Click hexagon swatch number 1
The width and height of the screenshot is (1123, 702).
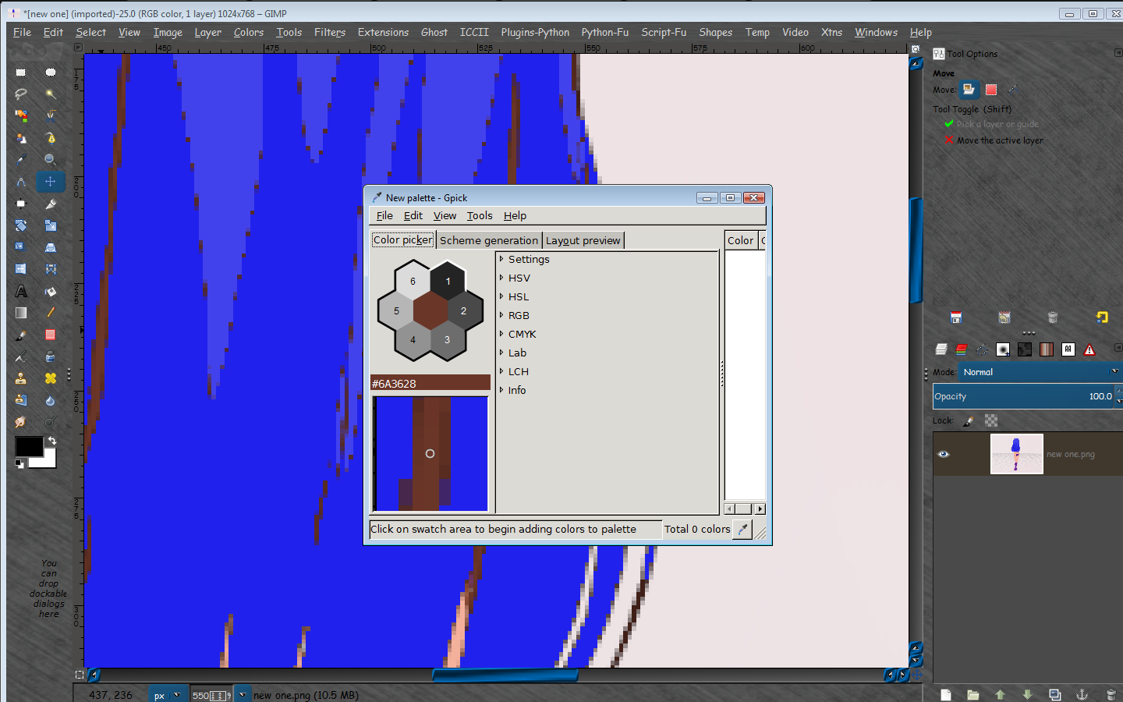[448, 282]
